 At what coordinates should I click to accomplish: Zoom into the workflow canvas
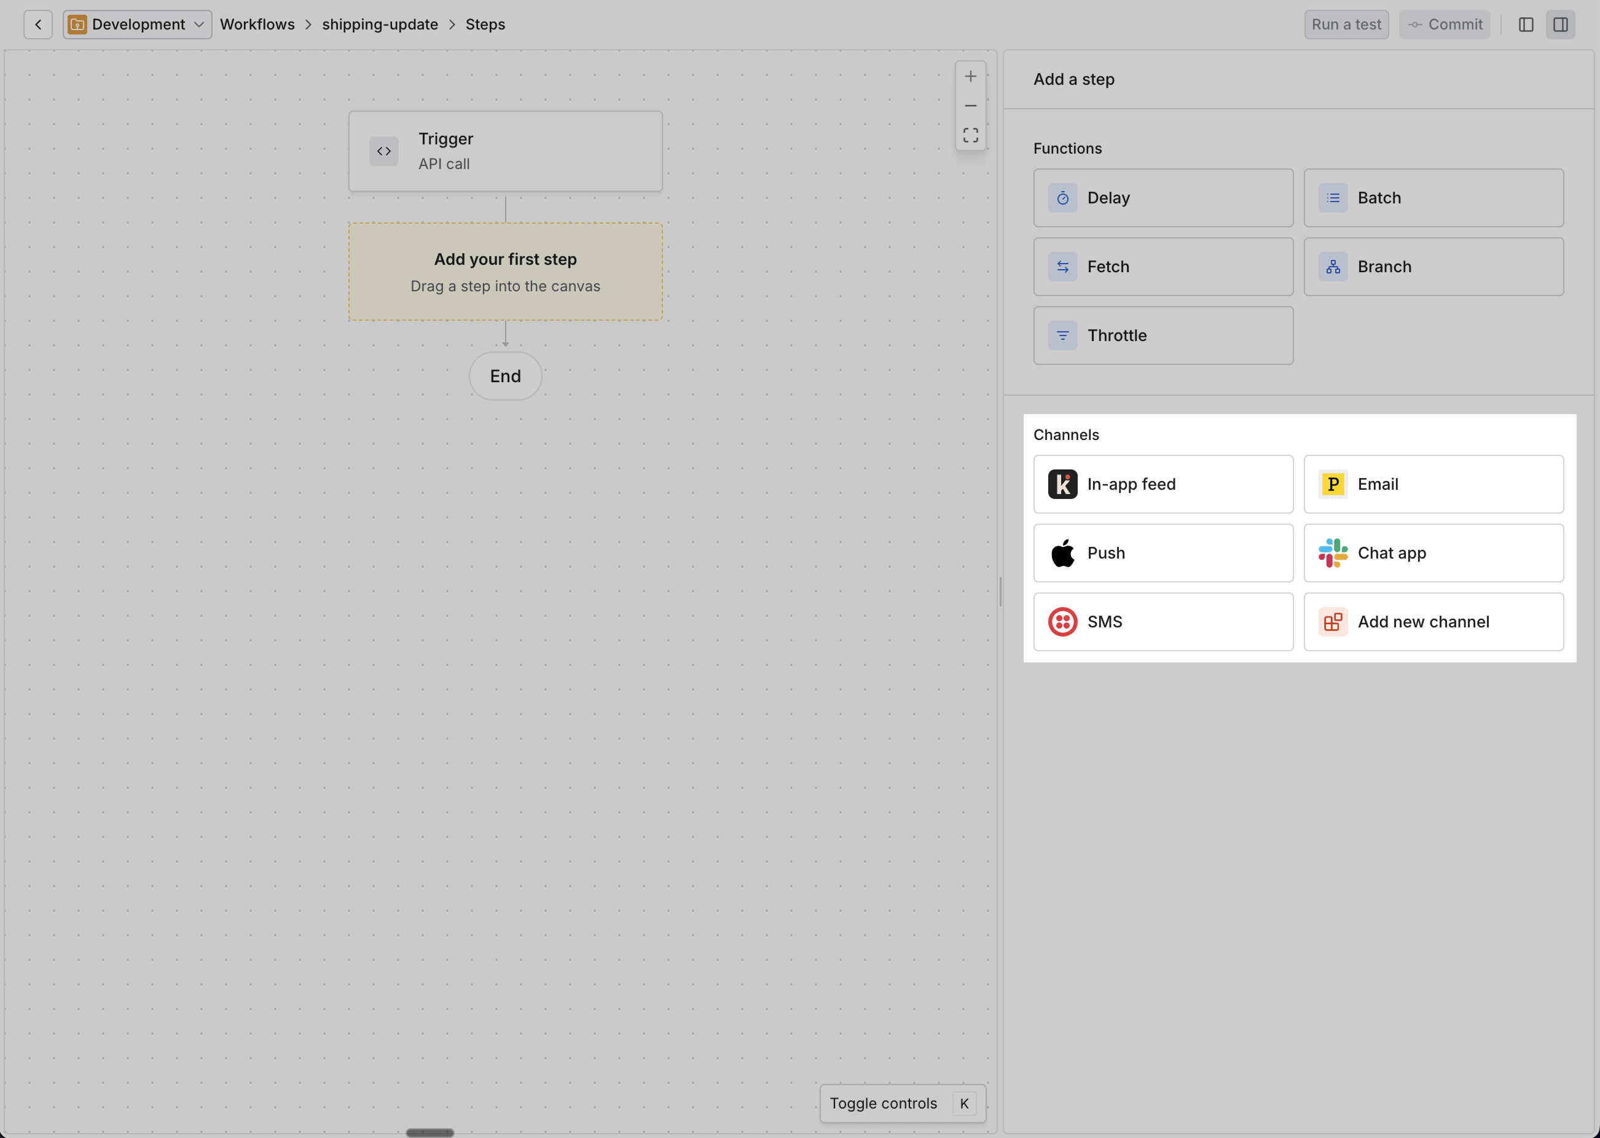coord(971,76)
